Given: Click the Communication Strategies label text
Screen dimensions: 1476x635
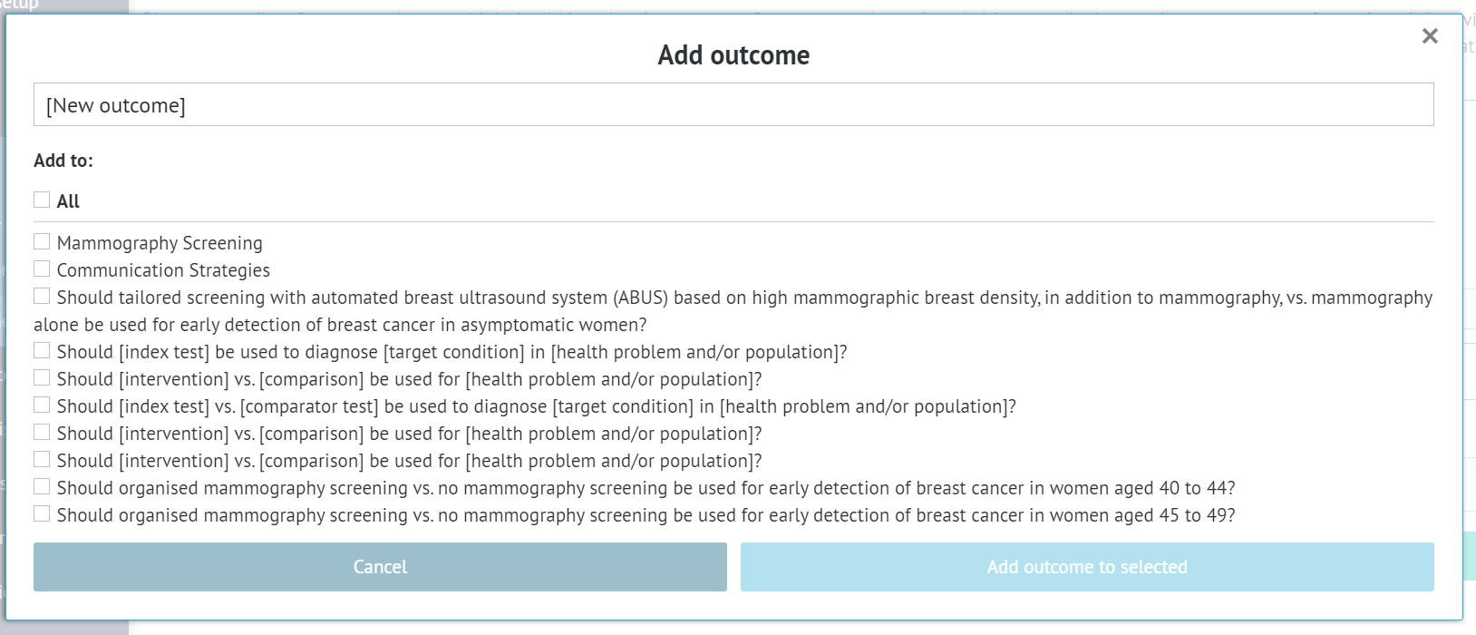Looking at the screenshot, I should 162,269.
